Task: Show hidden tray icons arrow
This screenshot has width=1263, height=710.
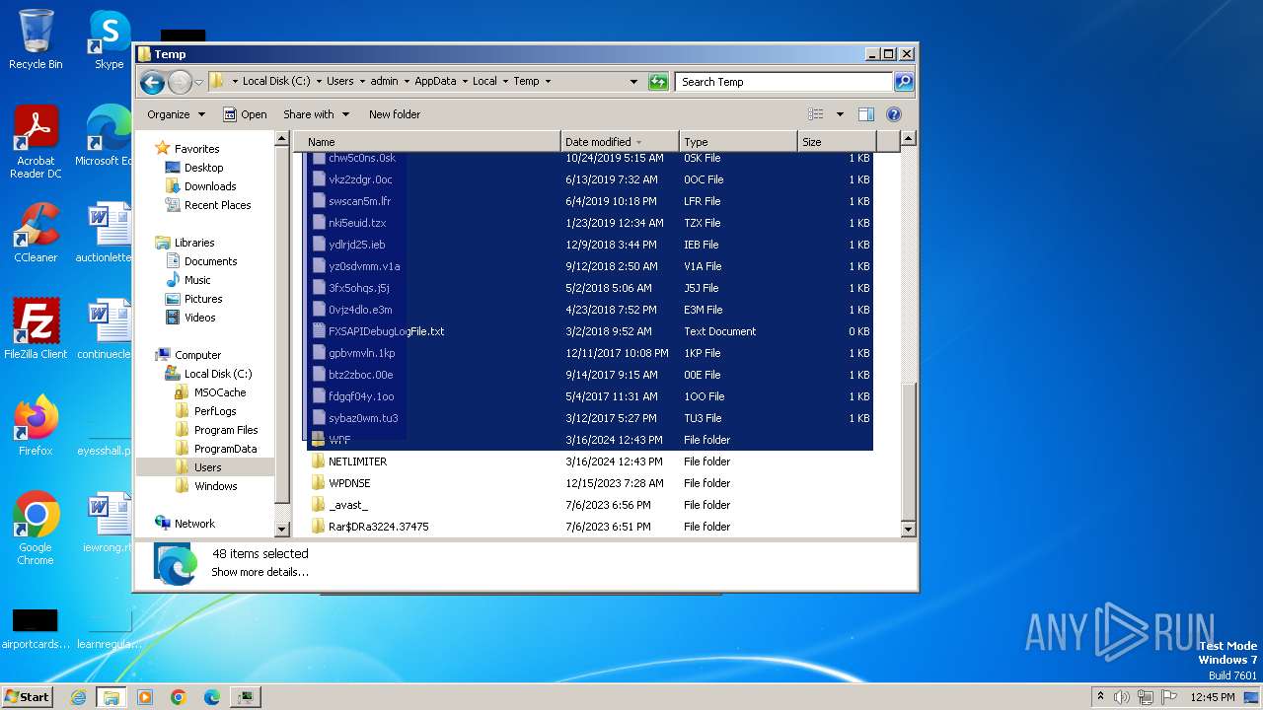Action: coord(1100,697)
